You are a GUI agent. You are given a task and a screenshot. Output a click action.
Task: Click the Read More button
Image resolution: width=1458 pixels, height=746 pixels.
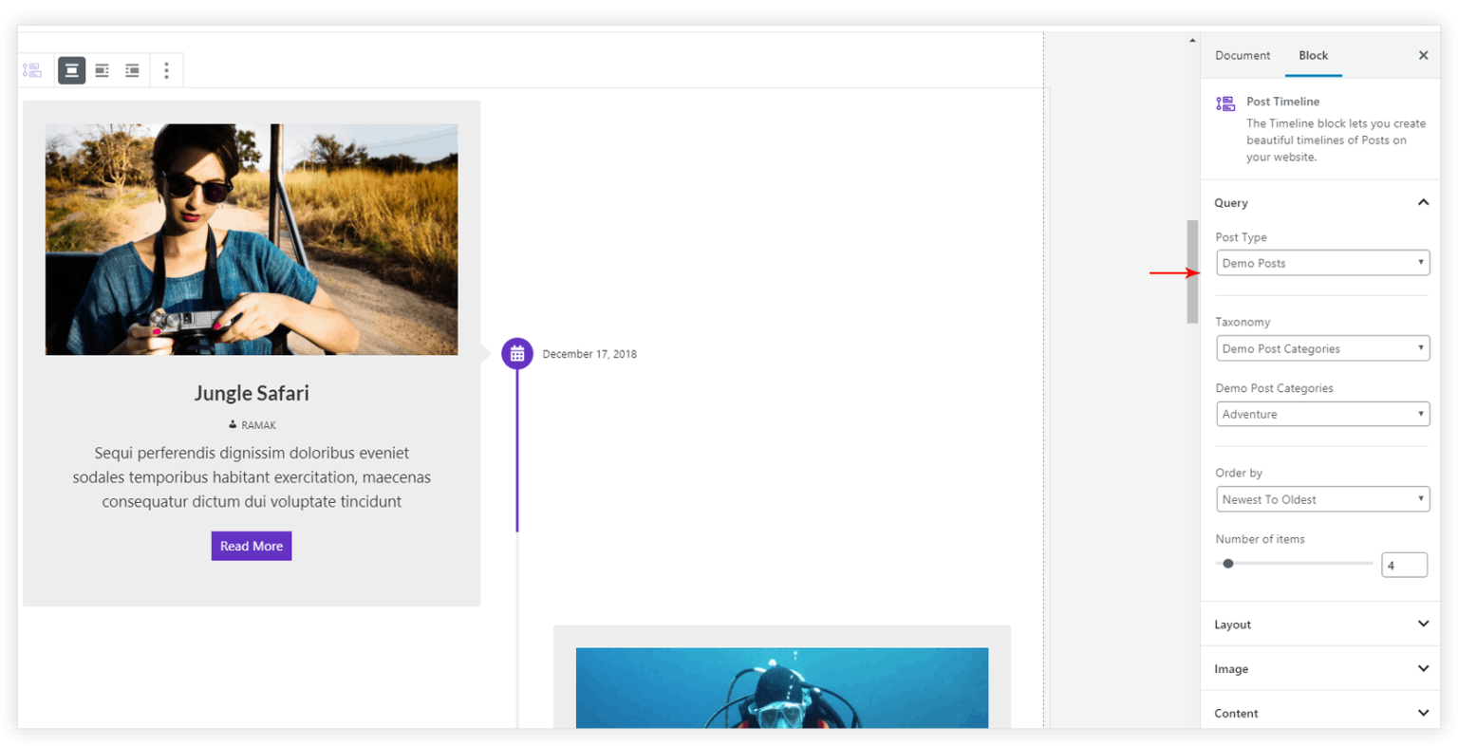[x=252, y=546]
